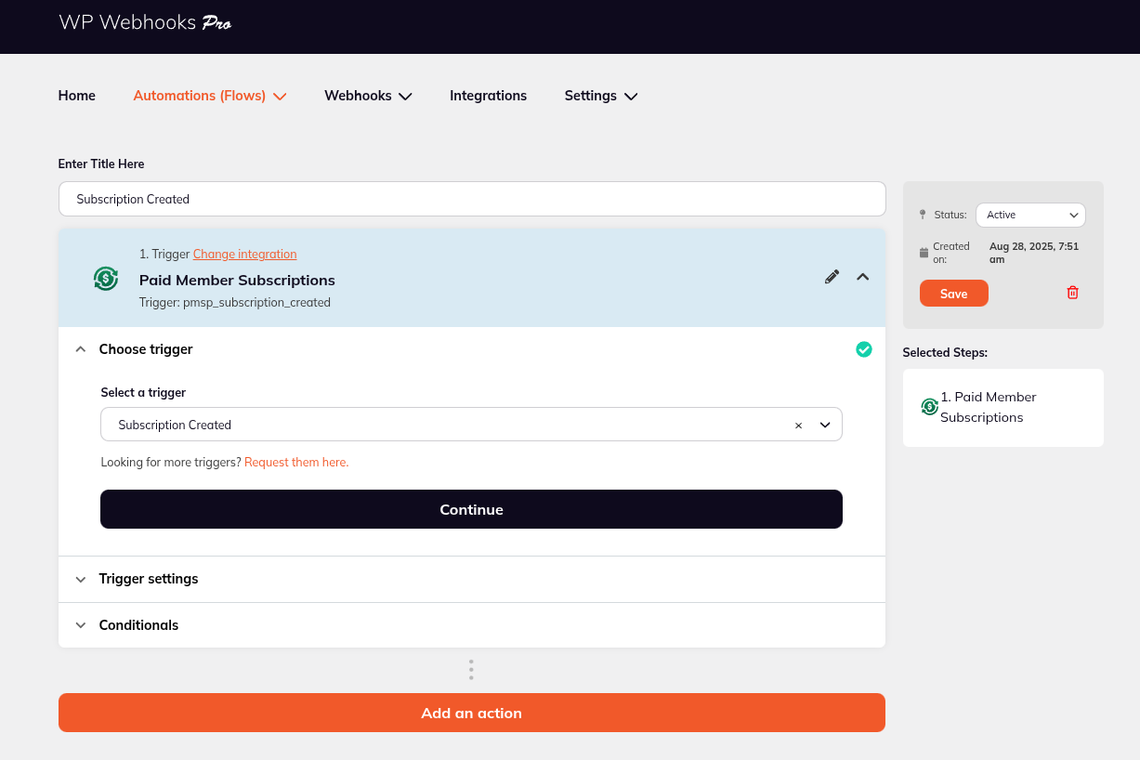Click the Selected Steps: label
The height and width of the screenshot is (760, 1140).
click(945, 352)
